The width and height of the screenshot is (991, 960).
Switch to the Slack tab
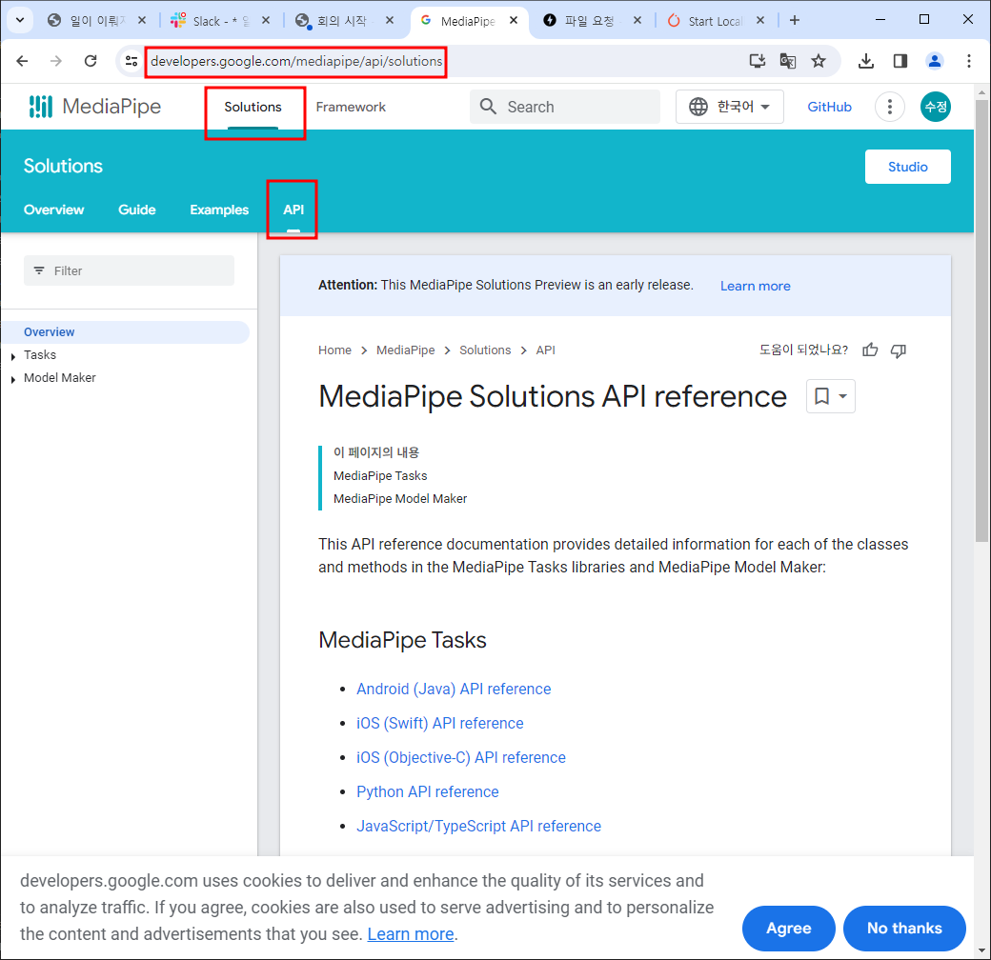click(x=218, y=20)
